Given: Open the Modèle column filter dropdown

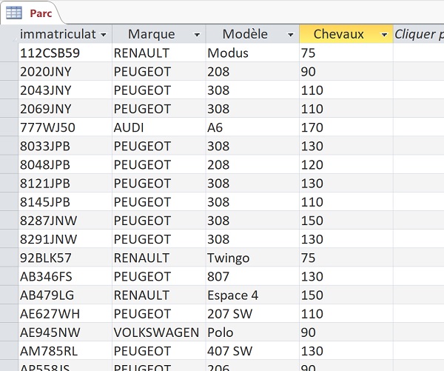Looking at the screenshot, I should click(291, 35).
